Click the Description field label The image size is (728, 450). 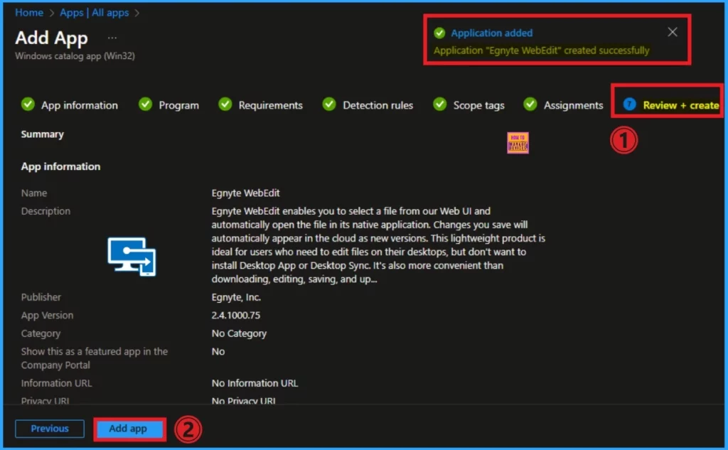click(x=45, y=211)
